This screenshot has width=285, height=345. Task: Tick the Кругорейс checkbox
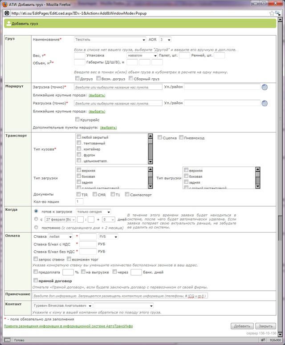point(77,119)
